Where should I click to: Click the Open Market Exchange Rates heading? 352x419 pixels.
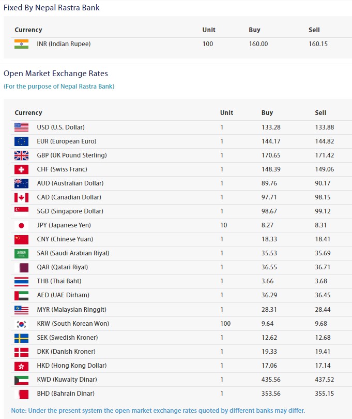point(56,74)
